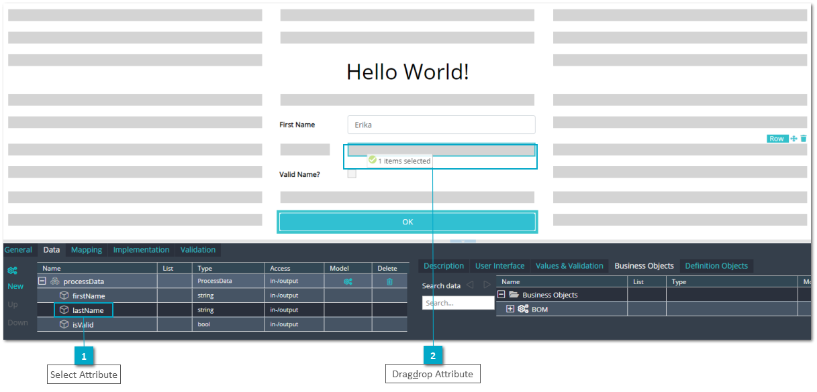Go to previous search result arrow
The image size is (817, 392).
[x=470, y=285]
